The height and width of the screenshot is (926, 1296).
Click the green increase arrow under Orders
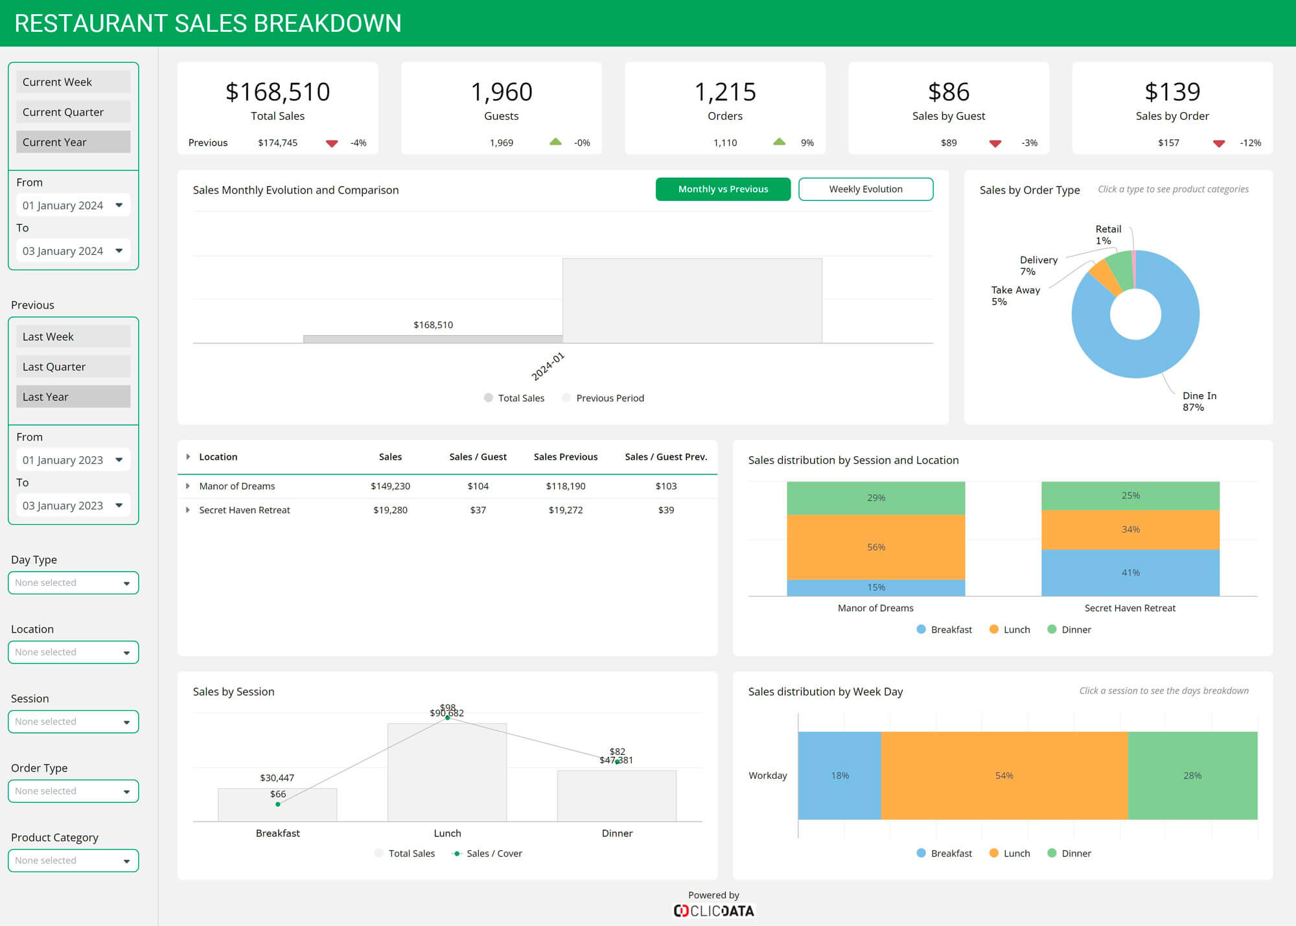pyautogui.click(x=778, y=142)
